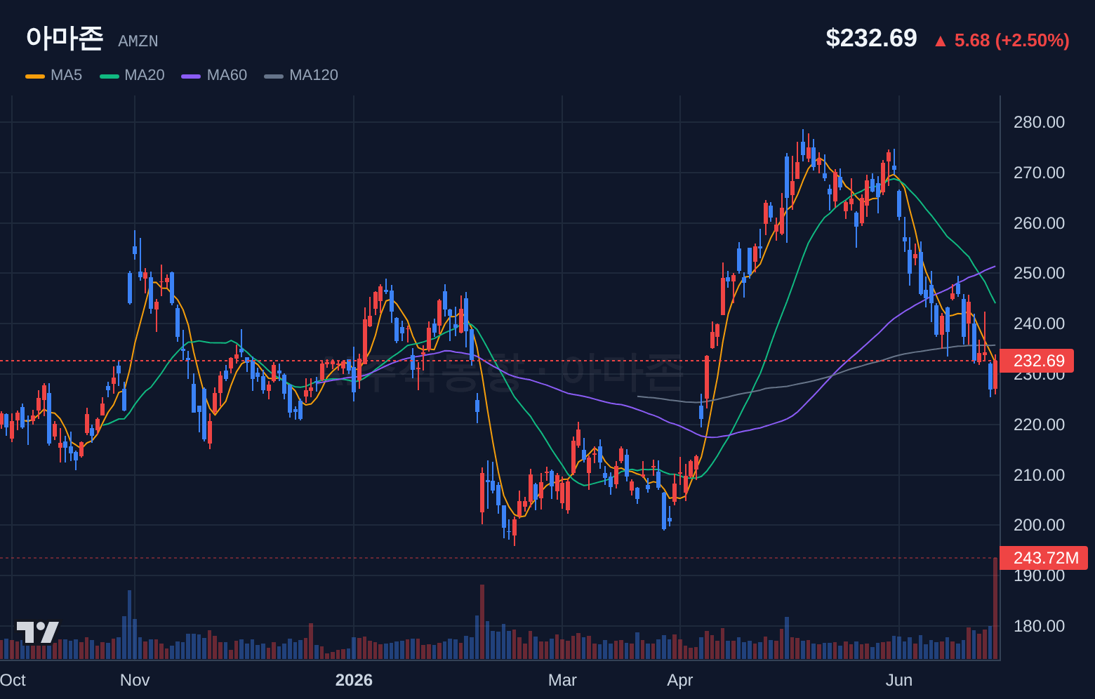
Task: Click the 5.68 (+2.50%) price change text
Action: (x=1012, y=41)
